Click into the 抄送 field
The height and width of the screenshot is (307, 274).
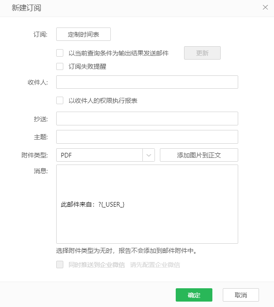click(147, 118)
